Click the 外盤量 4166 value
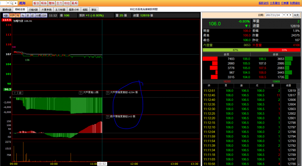Image resolution: width=302 pixels, height=166 pixels. point(296,45)
